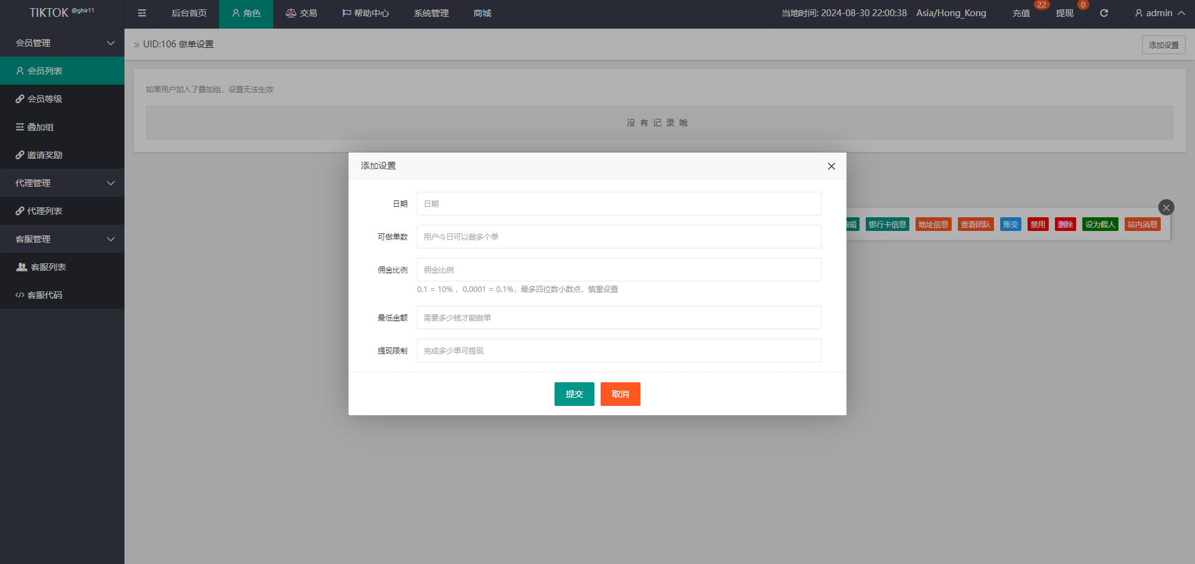Focus the 日期 input field
The width and height of the screenshot is (1195, 564).
point(619,204)
